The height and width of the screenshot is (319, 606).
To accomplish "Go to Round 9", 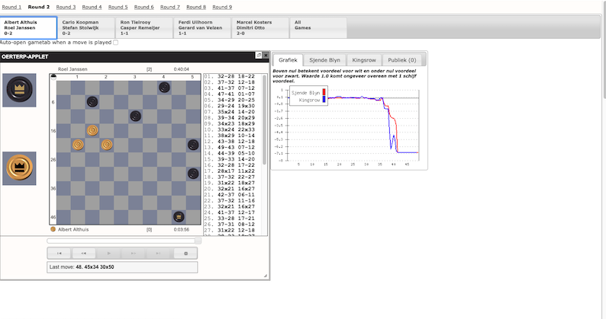I will click(222, 7).
